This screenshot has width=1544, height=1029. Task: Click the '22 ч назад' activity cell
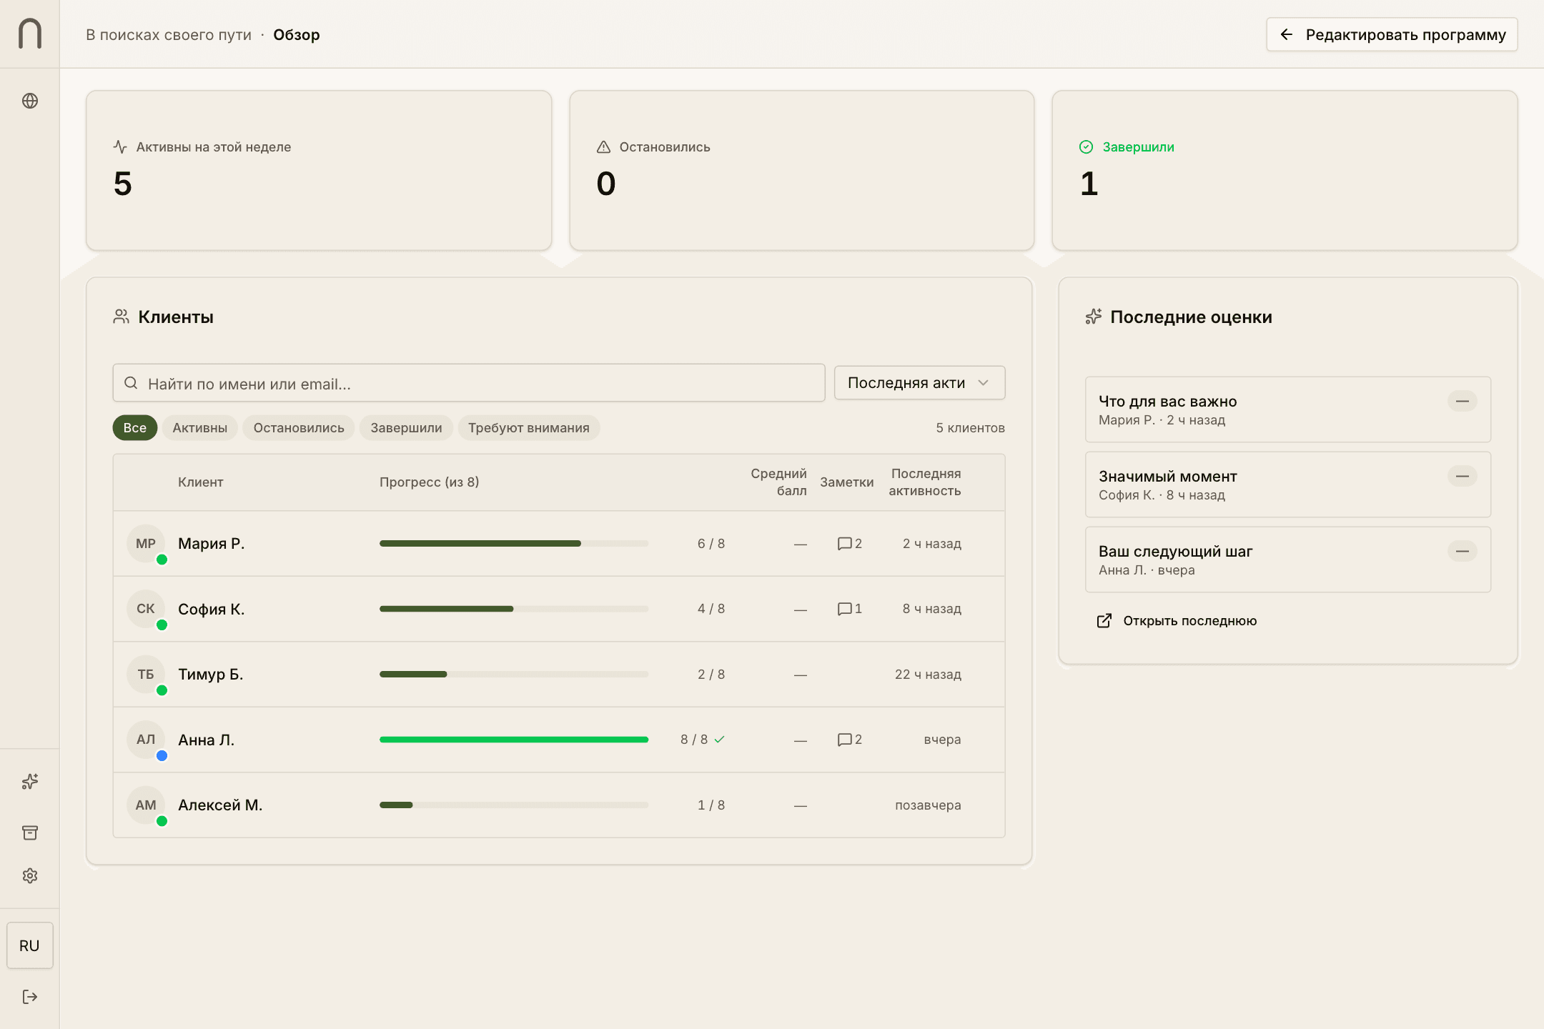coord(928,675)
